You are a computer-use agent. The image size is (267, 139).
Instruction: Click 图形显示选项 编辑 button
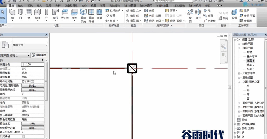click(x=33, y=90)
